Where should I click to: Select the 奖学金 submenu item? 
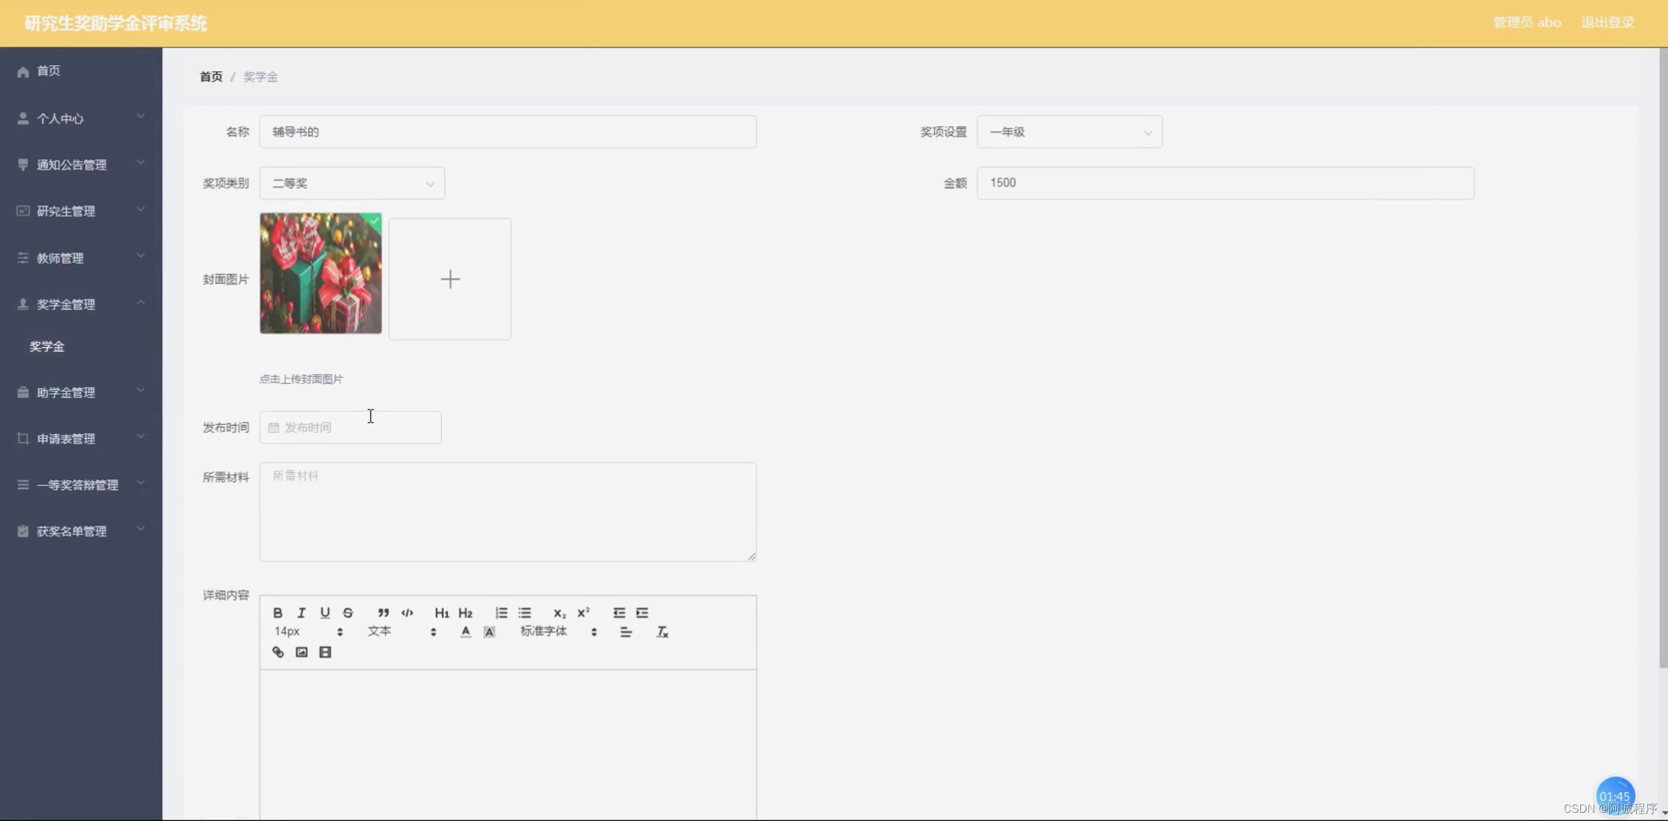[x=47, y=346]
